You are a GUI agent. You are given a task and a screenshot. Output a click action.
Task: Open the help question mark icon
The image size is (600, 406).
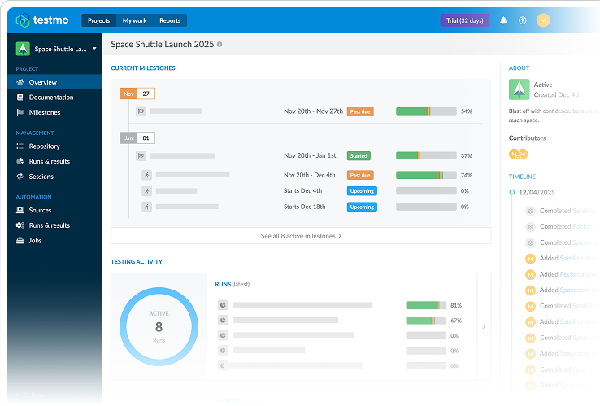522,20
